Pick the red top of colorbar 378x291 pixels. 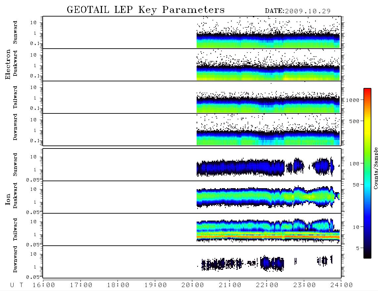point(367,91)
